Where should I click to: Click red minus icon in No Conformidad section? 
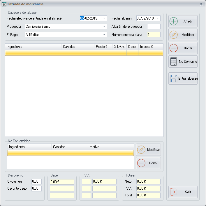click(x=141, y=163)
